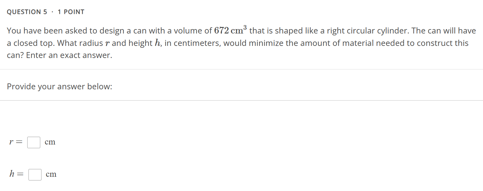Click the Provide your answer below text
The width and height of the screenshot is (483, 191).
pyautogui.click(x=60, y=87)
